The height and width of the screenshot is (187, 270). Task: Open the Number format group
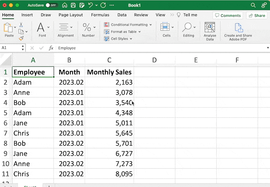[x=88, y=30]
